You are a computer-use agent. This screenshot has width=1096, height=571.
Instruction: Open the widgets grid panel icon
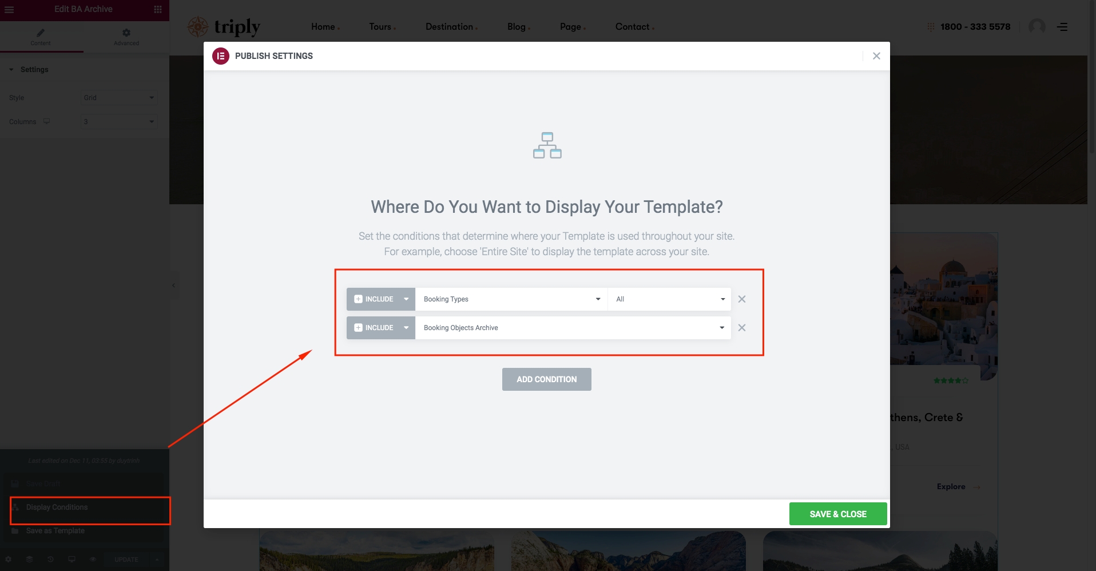(x=158, y=10)
